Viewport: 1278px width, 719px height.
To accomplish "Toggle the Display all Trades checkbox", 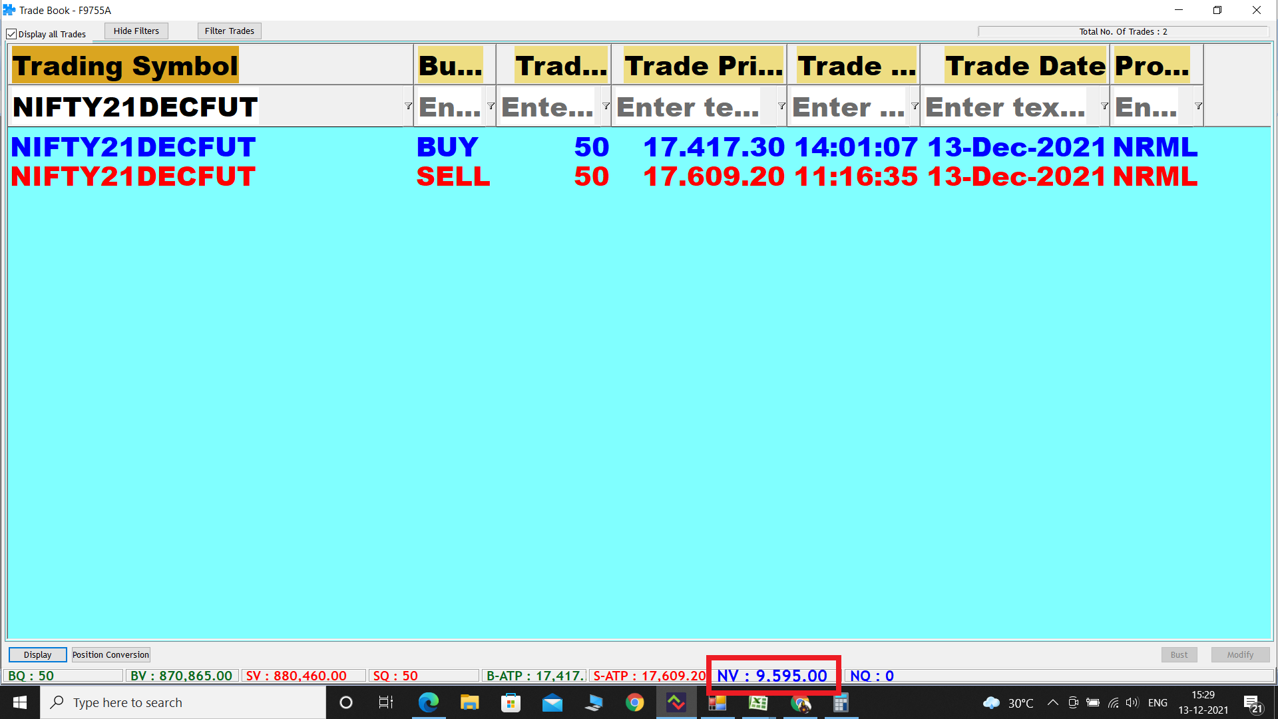I will coord(11,34).
